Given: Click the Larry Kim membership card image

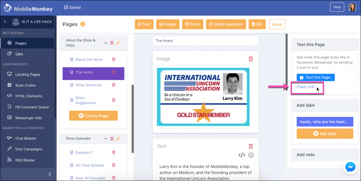Looking at the screenshot, I should pyautogui.click(x=203, y=97).
